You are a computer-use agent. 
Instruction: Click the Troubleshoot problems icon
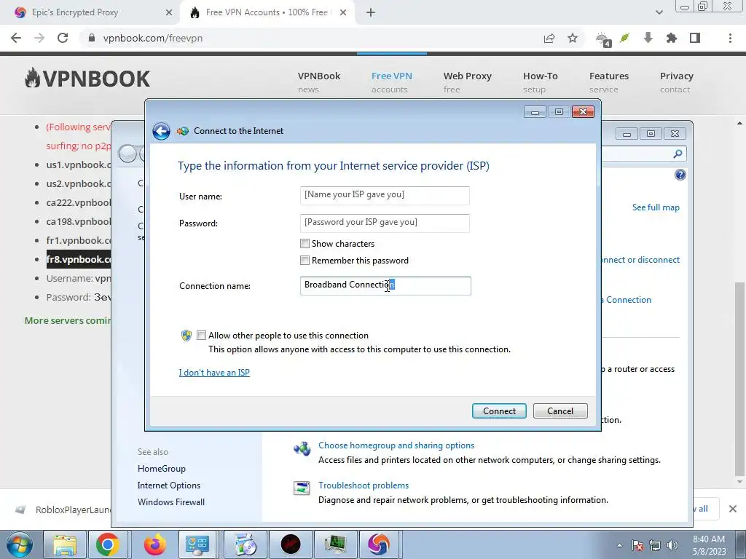pos(302,488)
